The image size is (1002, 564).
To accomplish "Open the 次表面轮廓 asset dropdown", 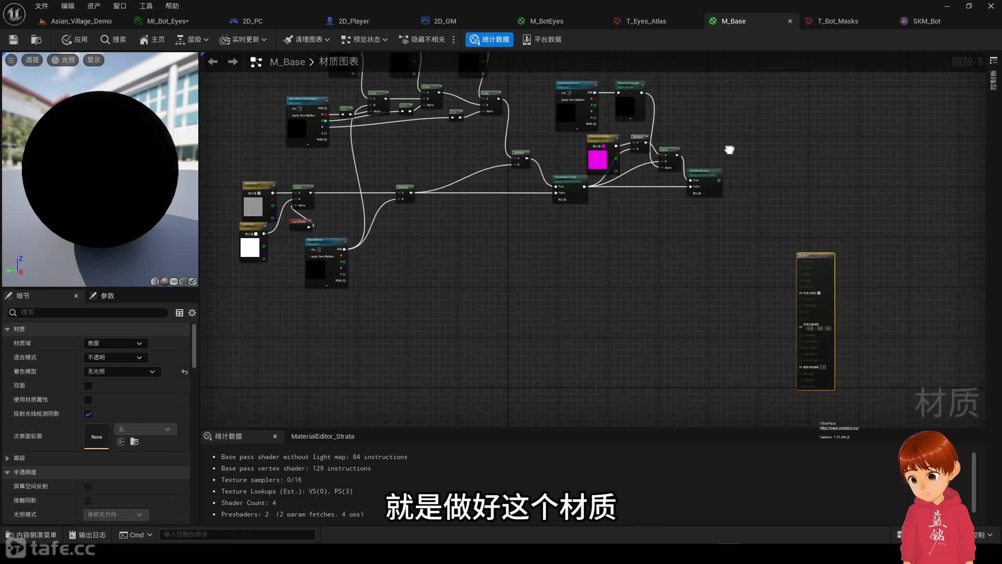I will 145,429.
